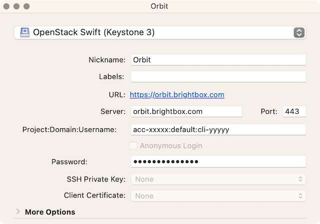Close the Orbit window
Image resolution: width=320 pixels, height=224 pixels.
[6, 6]
